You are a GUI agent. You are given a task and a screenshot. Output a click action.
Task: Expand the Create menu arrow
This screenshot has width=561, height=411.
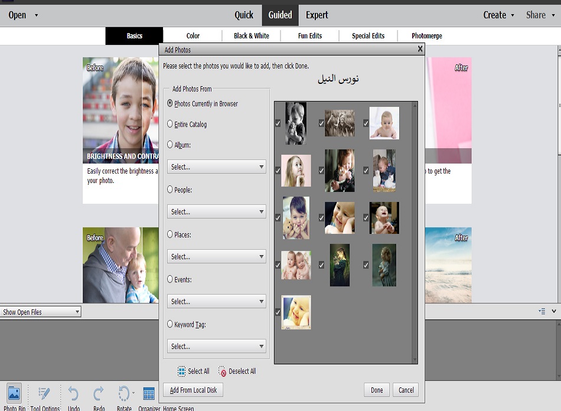click(x=512, y=15)
